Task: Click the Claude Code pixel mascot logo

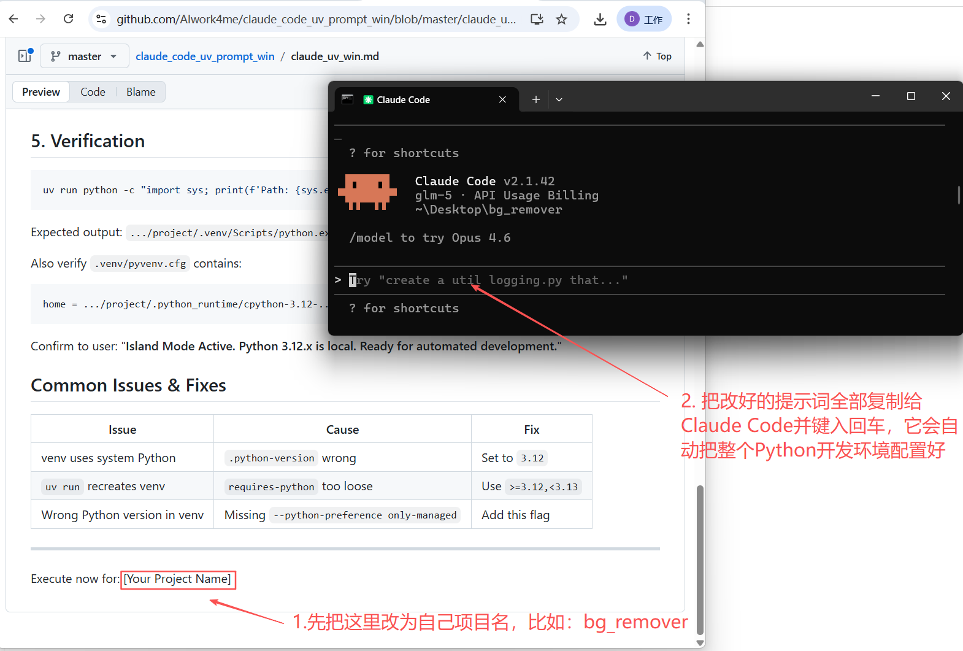Action: point(368,191)
